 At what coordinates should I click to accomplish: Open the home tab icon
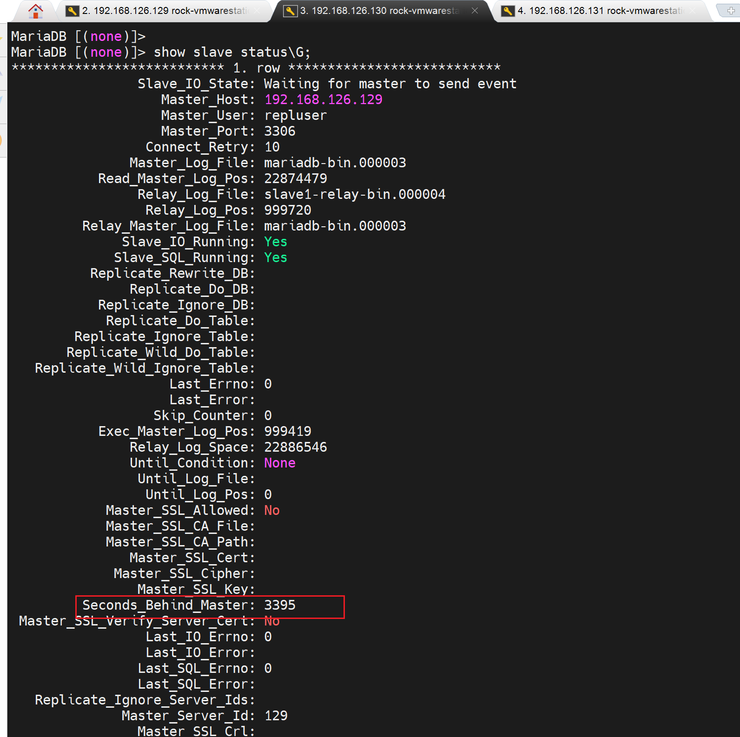[35, 11]
